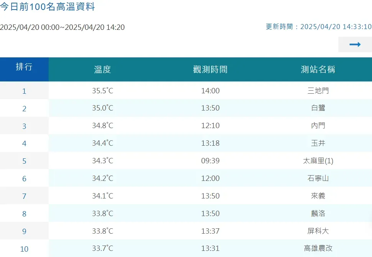Click temperature value 34.2°C
The width and height of the screenshot is (372, 257).
(x=103, y=178)
